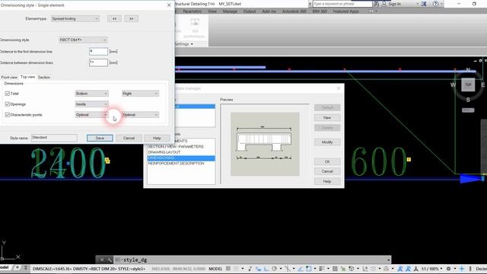Click Modify in the template manager dialog
487x274 pixels.
tap(327, 142)
